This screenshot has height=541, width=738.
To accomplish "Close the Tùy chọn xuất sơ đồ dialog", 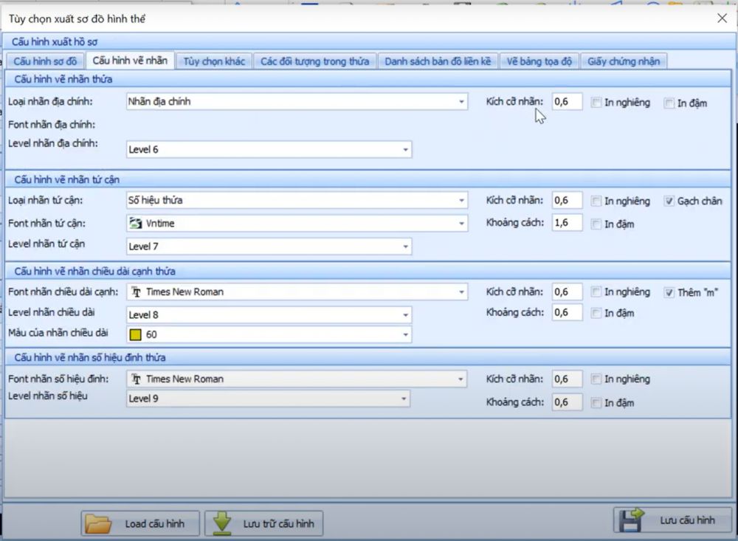I will [x=722, y=18].
